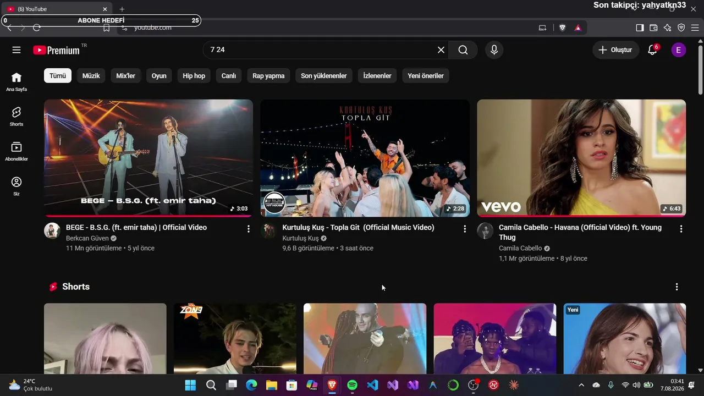Launch Spotify from the taskbar

coord(352,385)
